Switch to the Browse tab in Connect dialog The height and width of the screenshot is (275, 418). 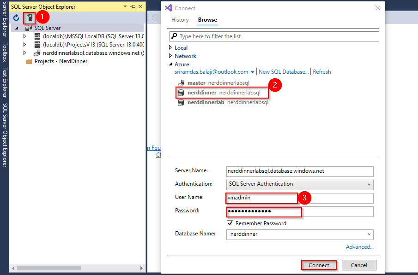click(x=207, y=20)
